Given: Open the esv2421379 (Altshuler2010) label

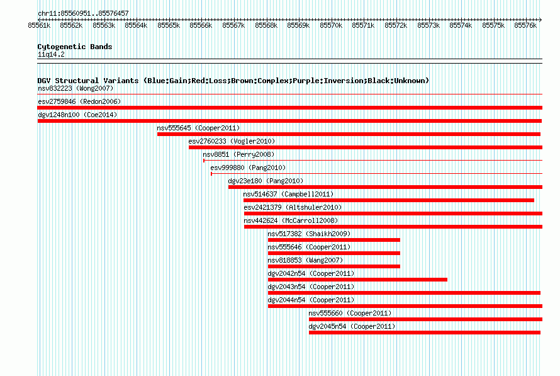Looking at the screenshot, I should coord(293,207).
